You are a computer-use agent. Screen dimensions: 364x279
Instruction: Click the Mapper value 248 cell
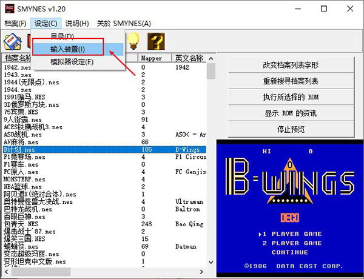point(147,224)
